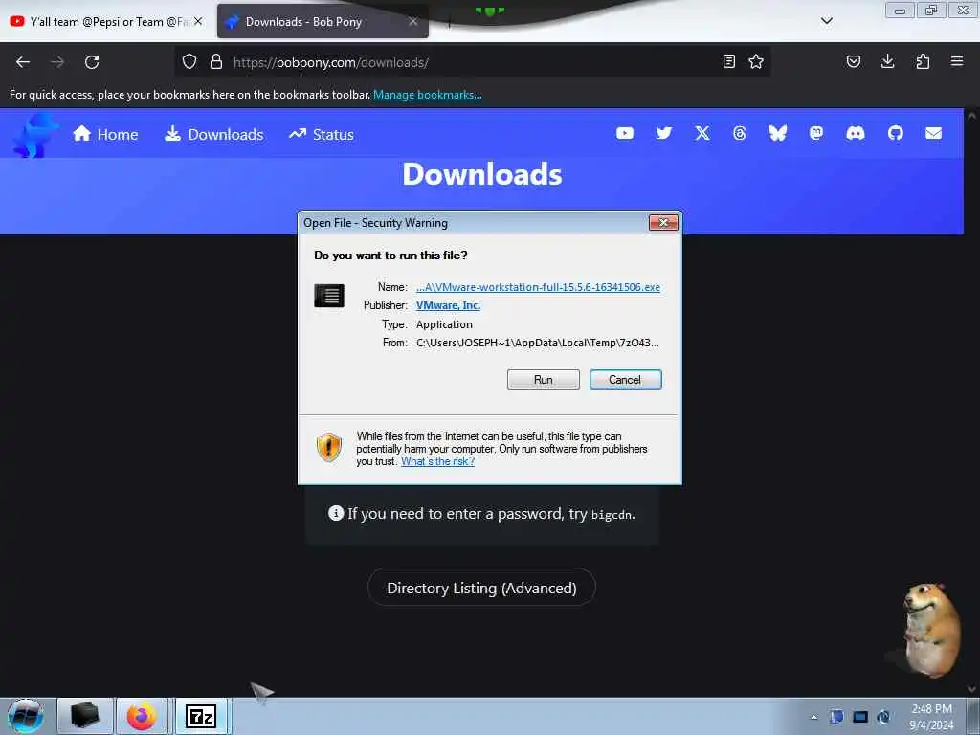
Task: Open the Pocket save icon
Action: (x=854, y=61)
